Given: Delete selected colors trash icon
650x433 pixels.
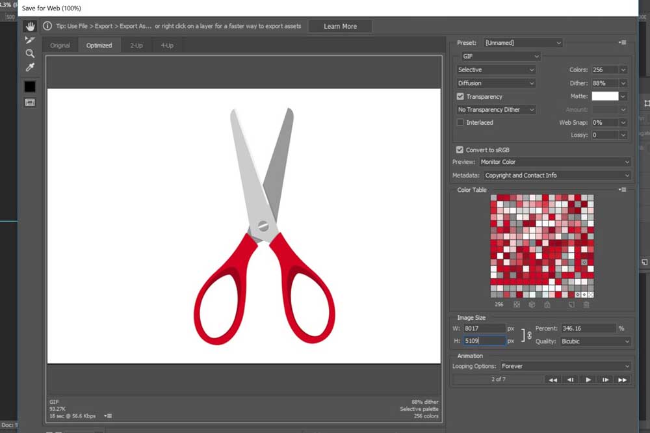Looking at the screenshot, I should 586,304.
